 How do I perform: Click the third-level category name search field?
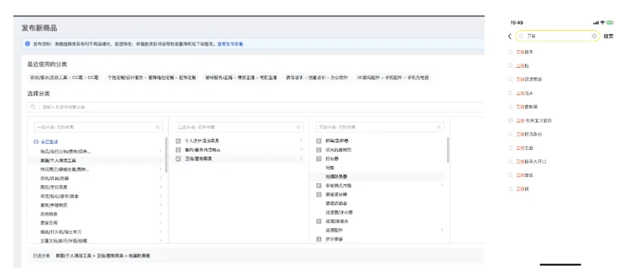(380, 127)
